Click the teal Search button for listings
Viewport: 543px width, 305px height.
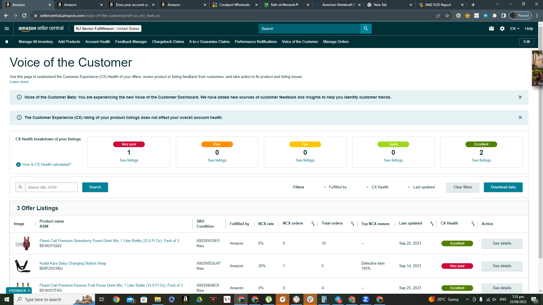[95, 187]
